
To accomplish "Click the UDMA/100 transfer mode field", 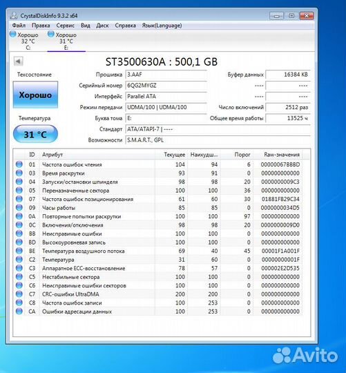I will pos(166,107).
